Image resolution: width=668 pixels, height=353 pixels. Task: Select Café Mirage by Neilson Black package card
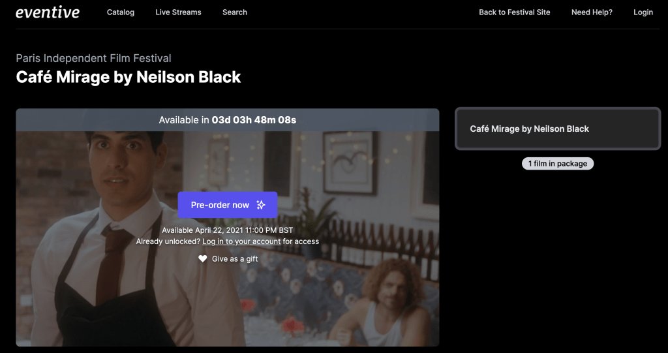558,129
